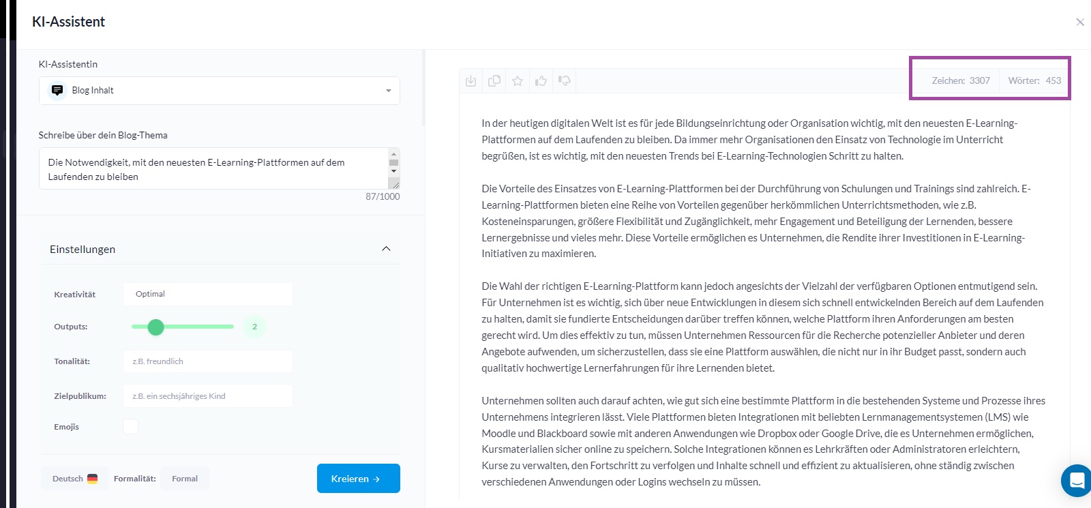This screenshot has width=1091, height=508.
Task: Give the output a thumbs up
Action: click(541, 81)
